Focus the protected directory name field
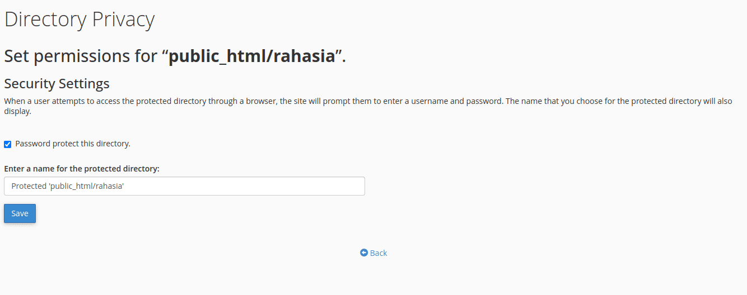Screen dimensions: 747x295 (184, 186)
